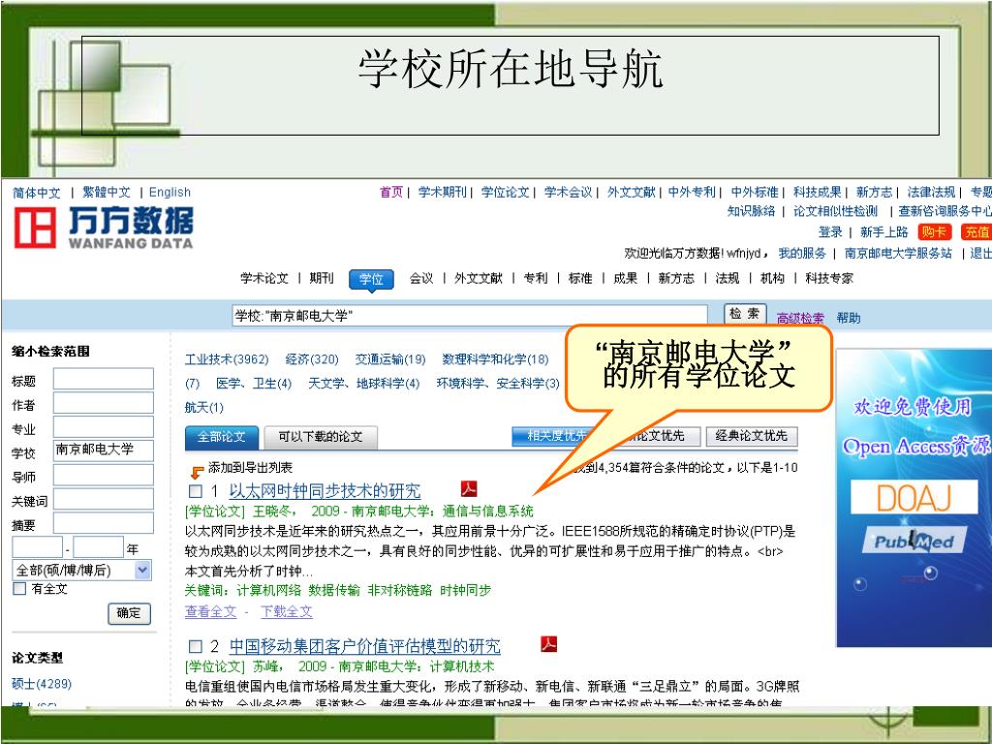The height and width of the screenshot is (744, 992).
Task: Open the 新手上路 link
Action: (x=883, y=232)
